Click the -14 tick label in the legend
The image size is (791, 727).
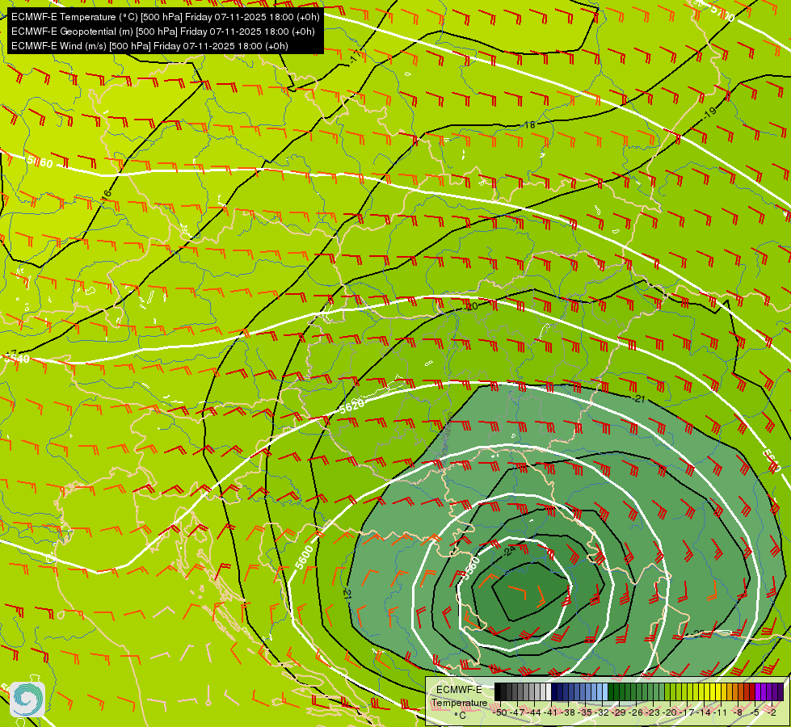(x=704, y=712)
